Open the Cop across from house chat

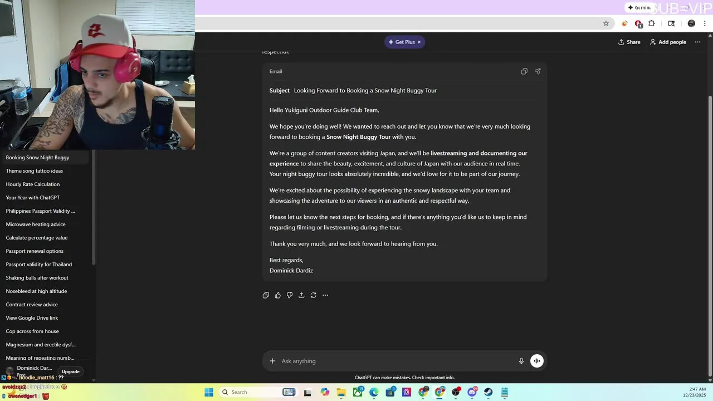tap(44, 331)
